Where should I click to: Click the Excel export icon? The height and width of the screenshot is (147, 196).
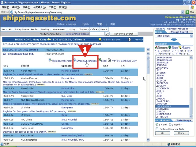click(100, 60)
